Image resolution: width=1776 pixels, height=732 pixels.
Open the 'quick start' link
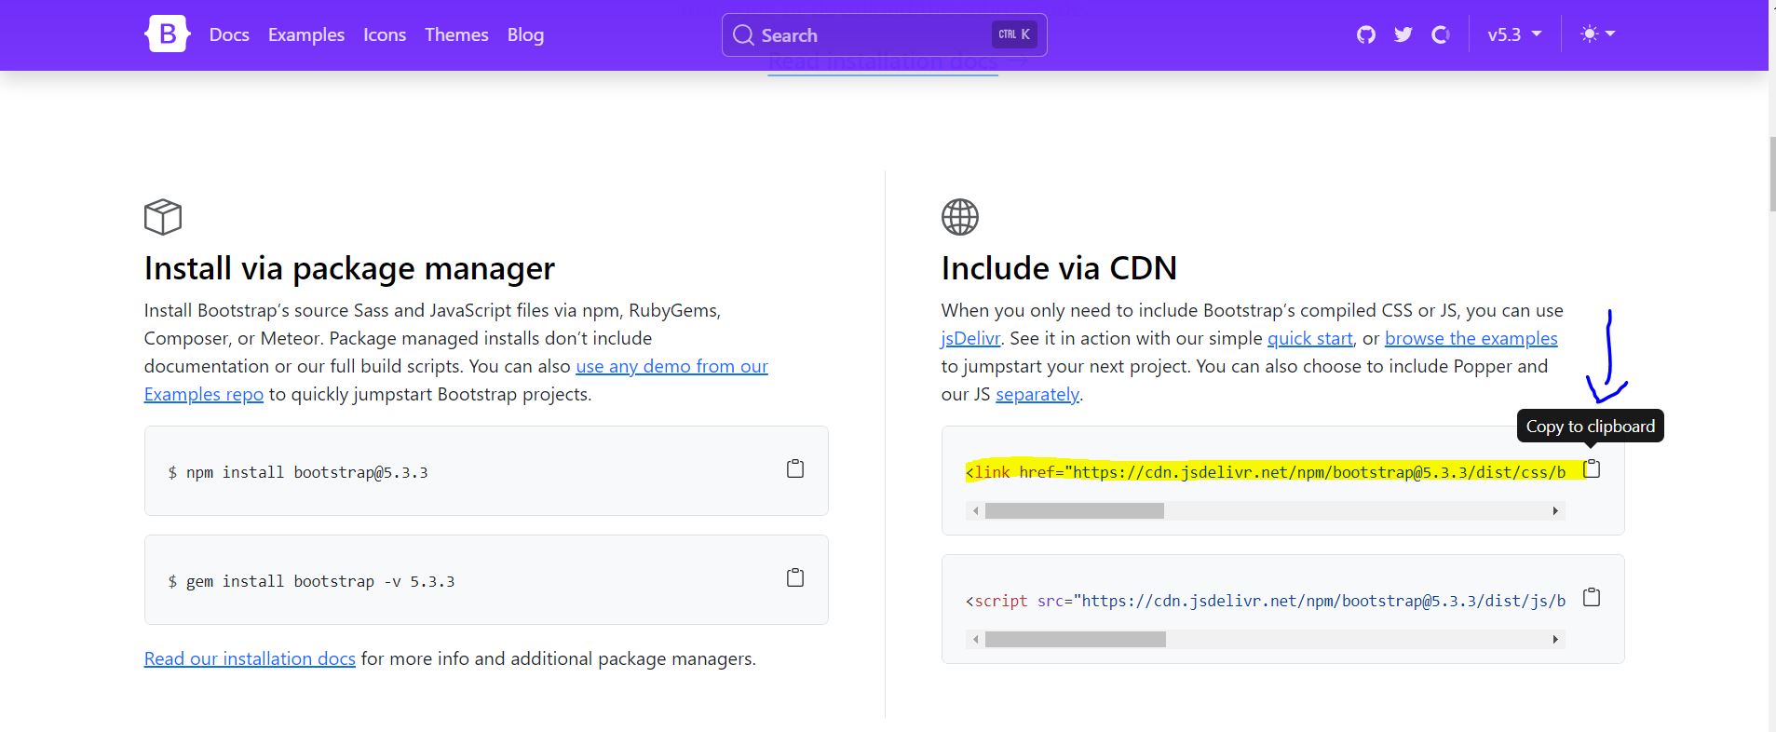pos(1310,338)
